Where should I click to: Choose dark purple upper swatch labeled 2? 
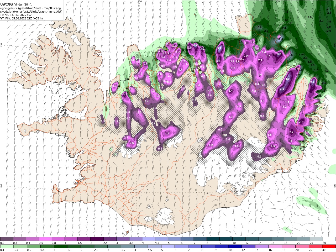click(x=97, y=239)
